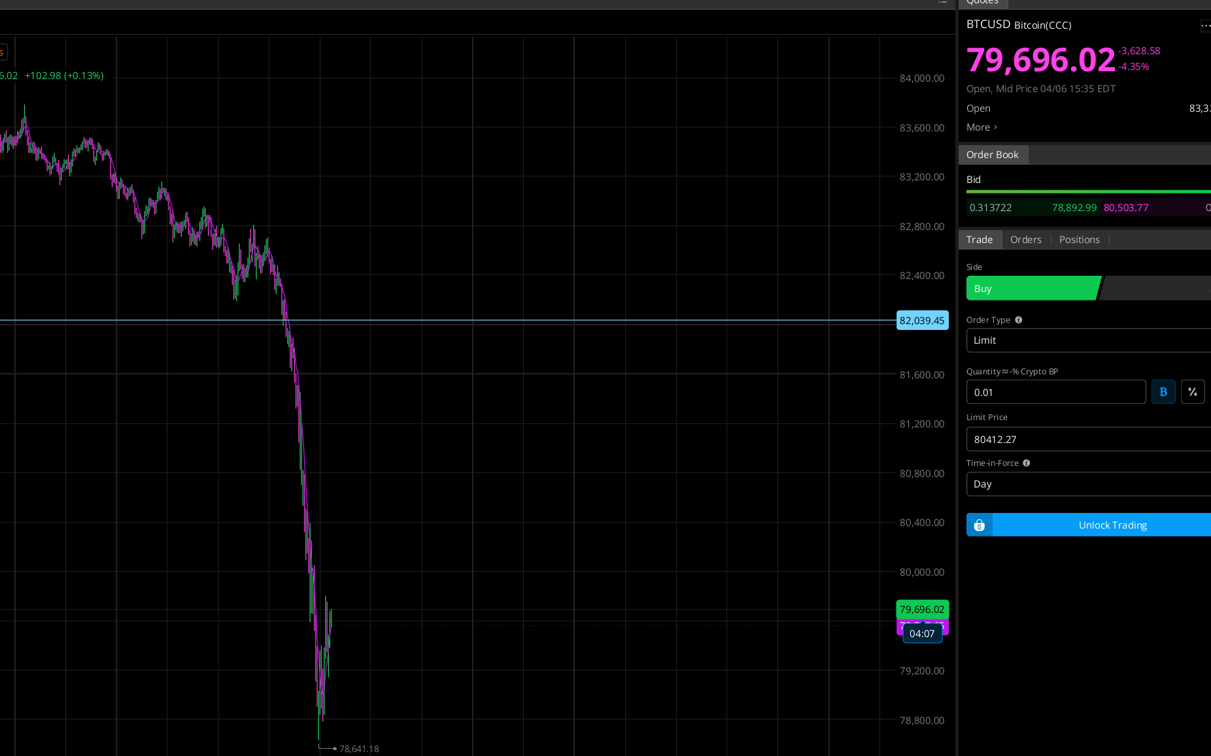
Task: Click bid price 78,892.99 in order book
Action: [x=1074, y=208]
